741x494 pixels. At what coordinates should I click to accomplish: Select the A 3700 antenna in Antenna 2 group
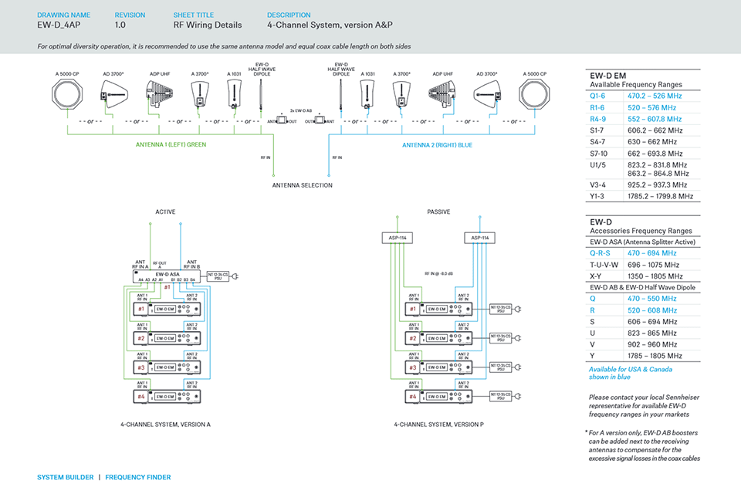point(401,94)
